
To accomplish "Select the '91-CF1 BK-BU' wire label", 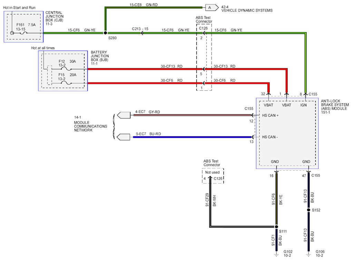I will click(x=276, y=240).
